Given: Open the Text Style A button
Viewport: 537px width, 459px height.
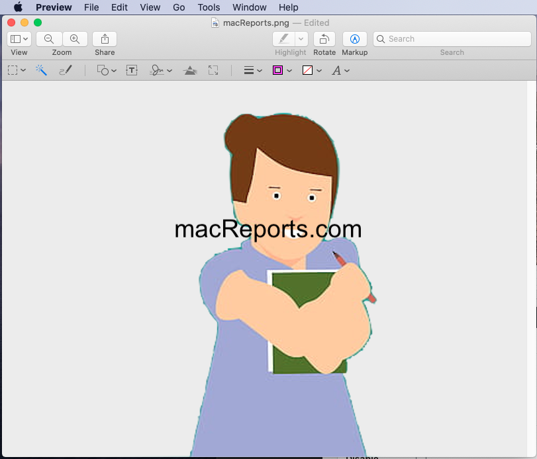Looking at the screenshot, I should [x=336, y=71].
